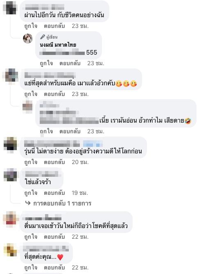Reply to the comment ใช่แล้วจร้า
This screenshot has height=274, width=217.
click(x=54, y=193)
